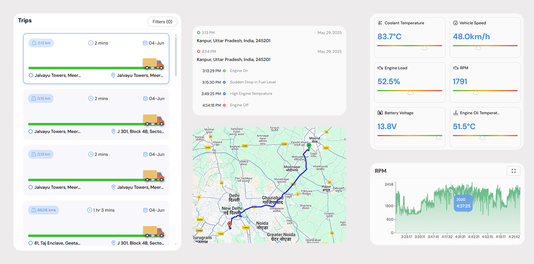Click the 0.15 km distance badge

coord(41,99)
